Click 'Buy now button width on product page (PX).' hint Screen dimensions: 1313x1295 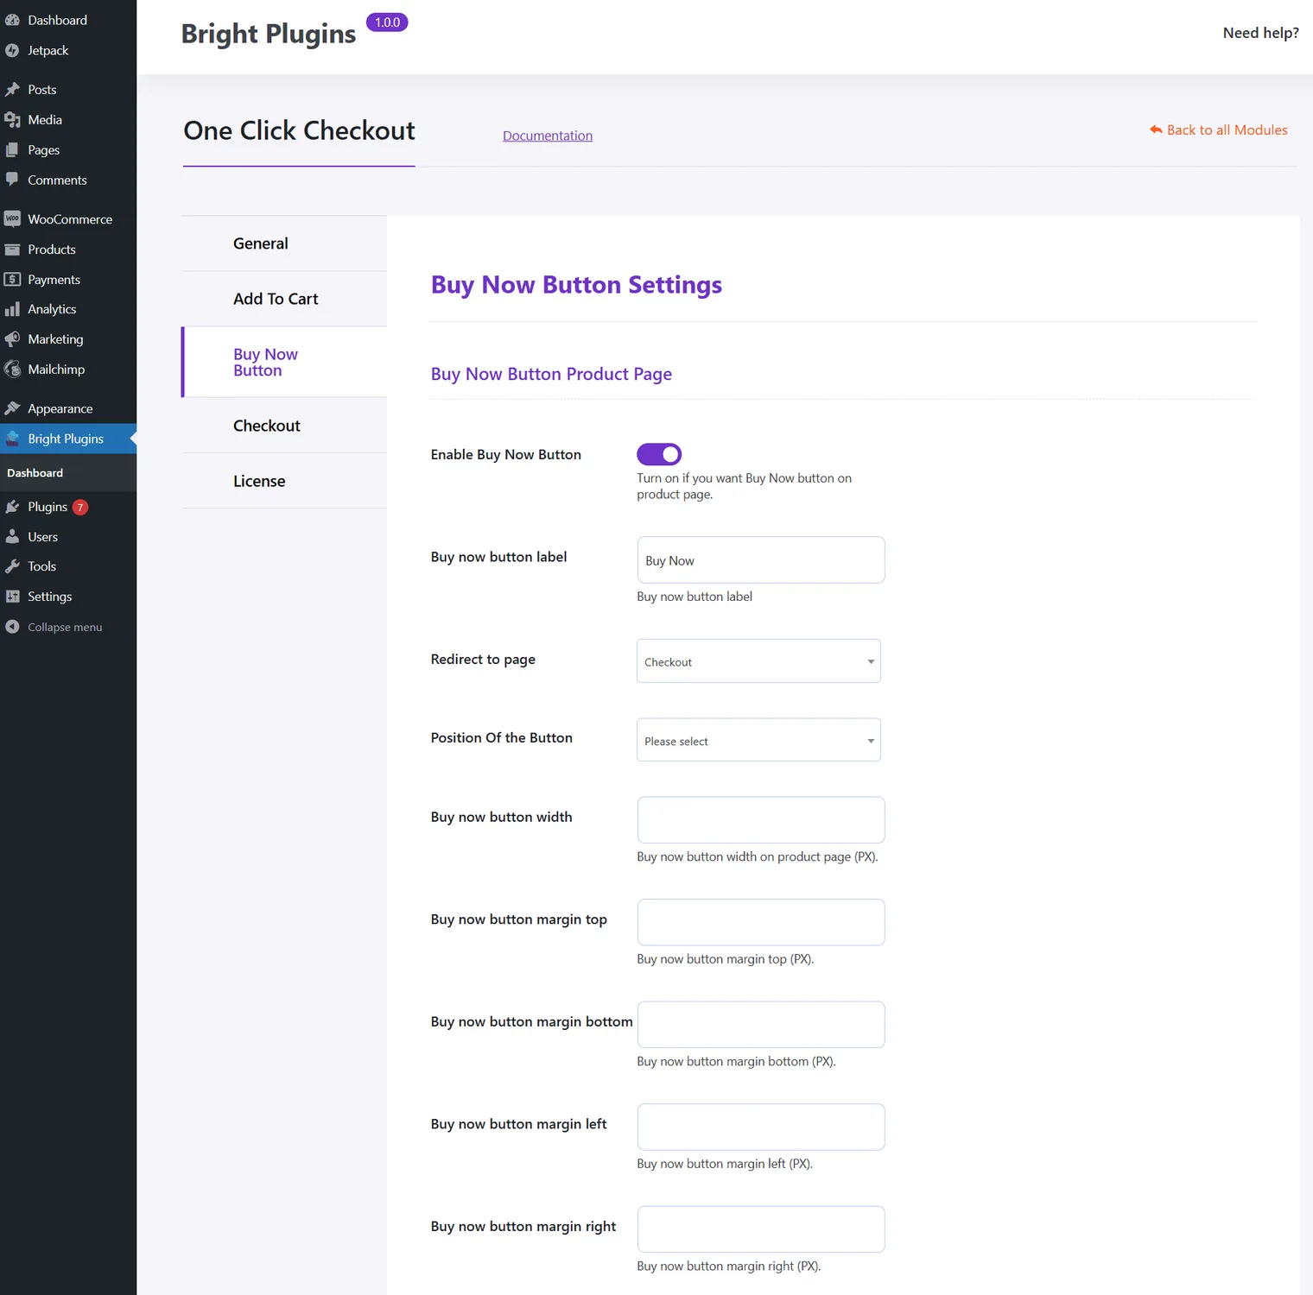(758, 856)
